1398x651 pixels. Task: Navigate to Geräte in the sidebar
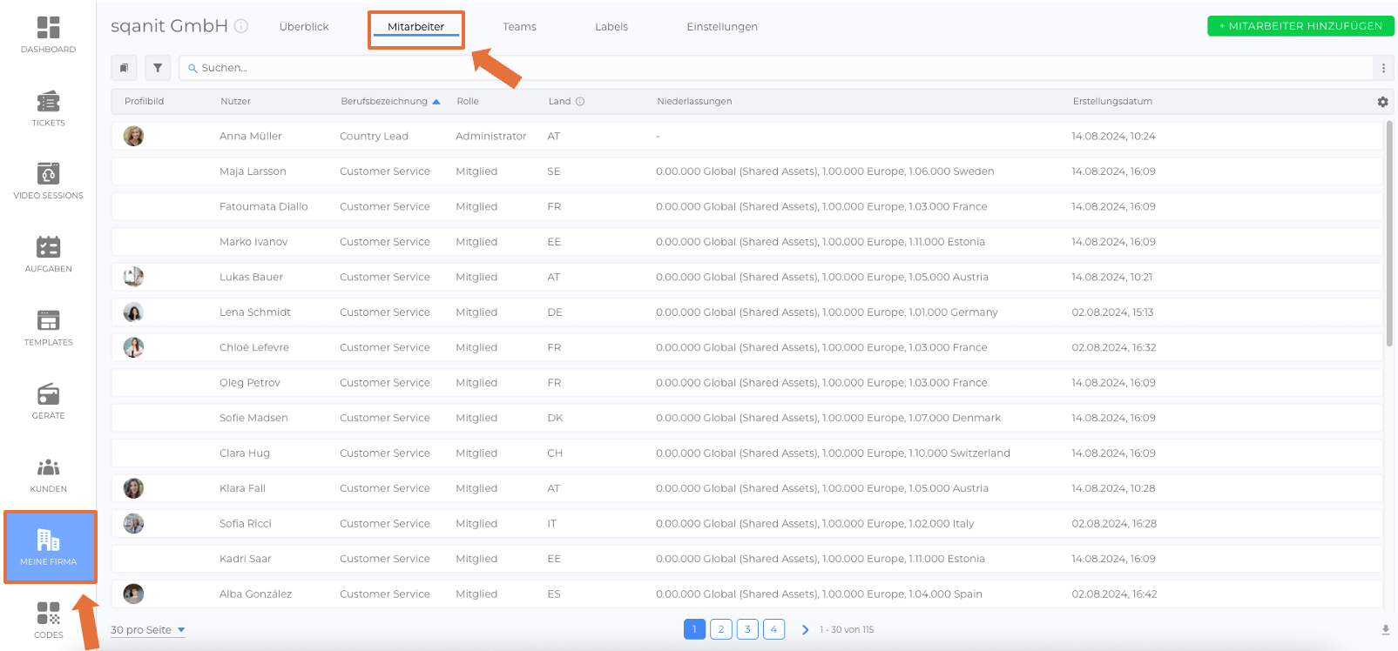coord(48,400)
